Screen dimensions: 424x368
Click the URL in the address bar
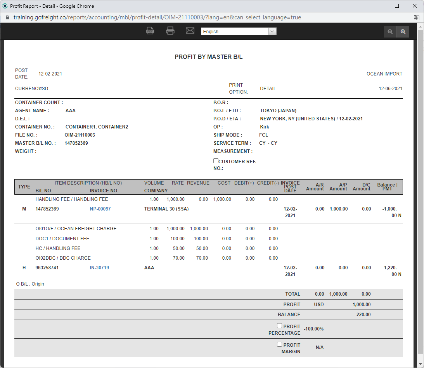tap(157, 17)
